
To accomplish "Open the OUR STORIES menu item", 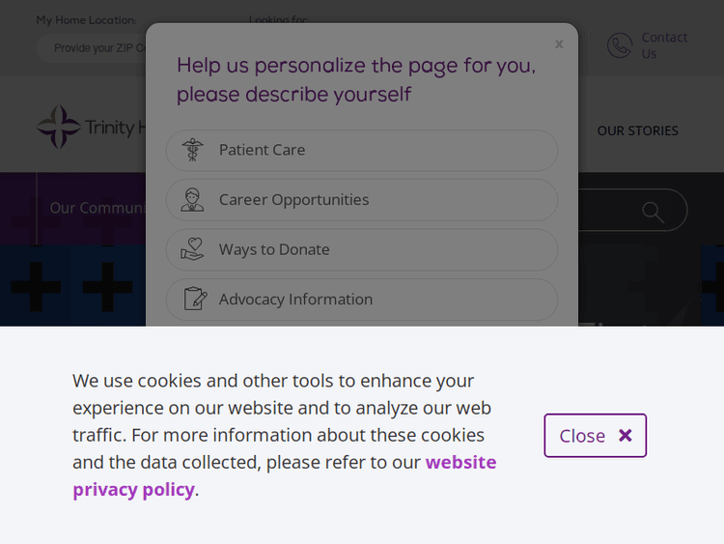I will (x=637, y=130).
